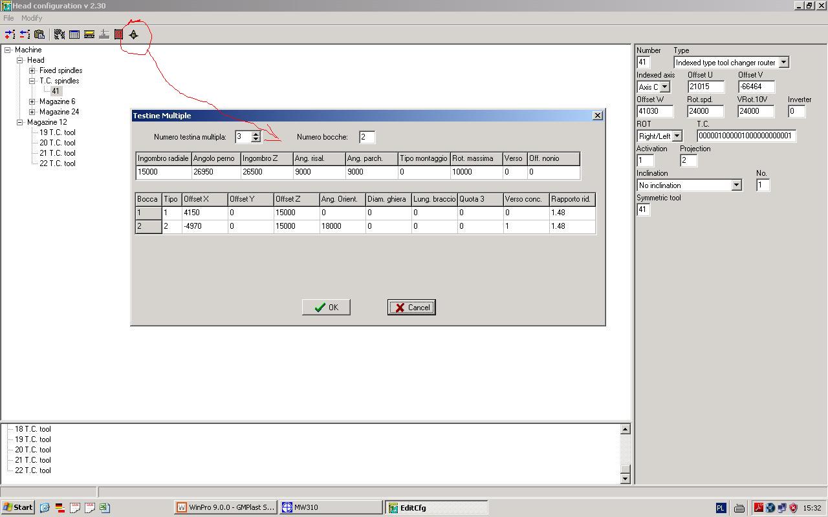Click the Internet Explorer quick launch icon
Image resolution: width=828 pixels, height=517 pixels.
pos(45,507)
